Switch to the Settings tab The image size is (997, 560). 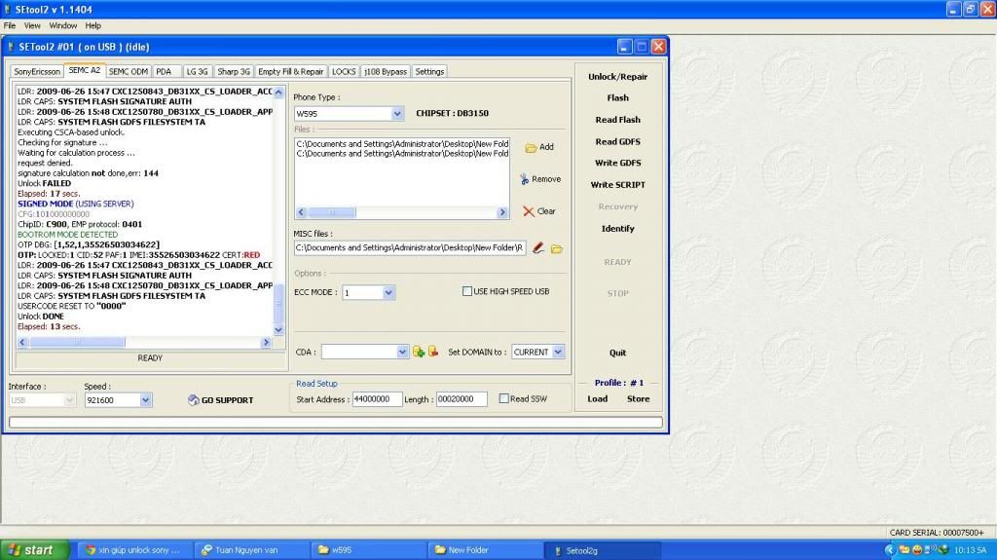point(429,72)
